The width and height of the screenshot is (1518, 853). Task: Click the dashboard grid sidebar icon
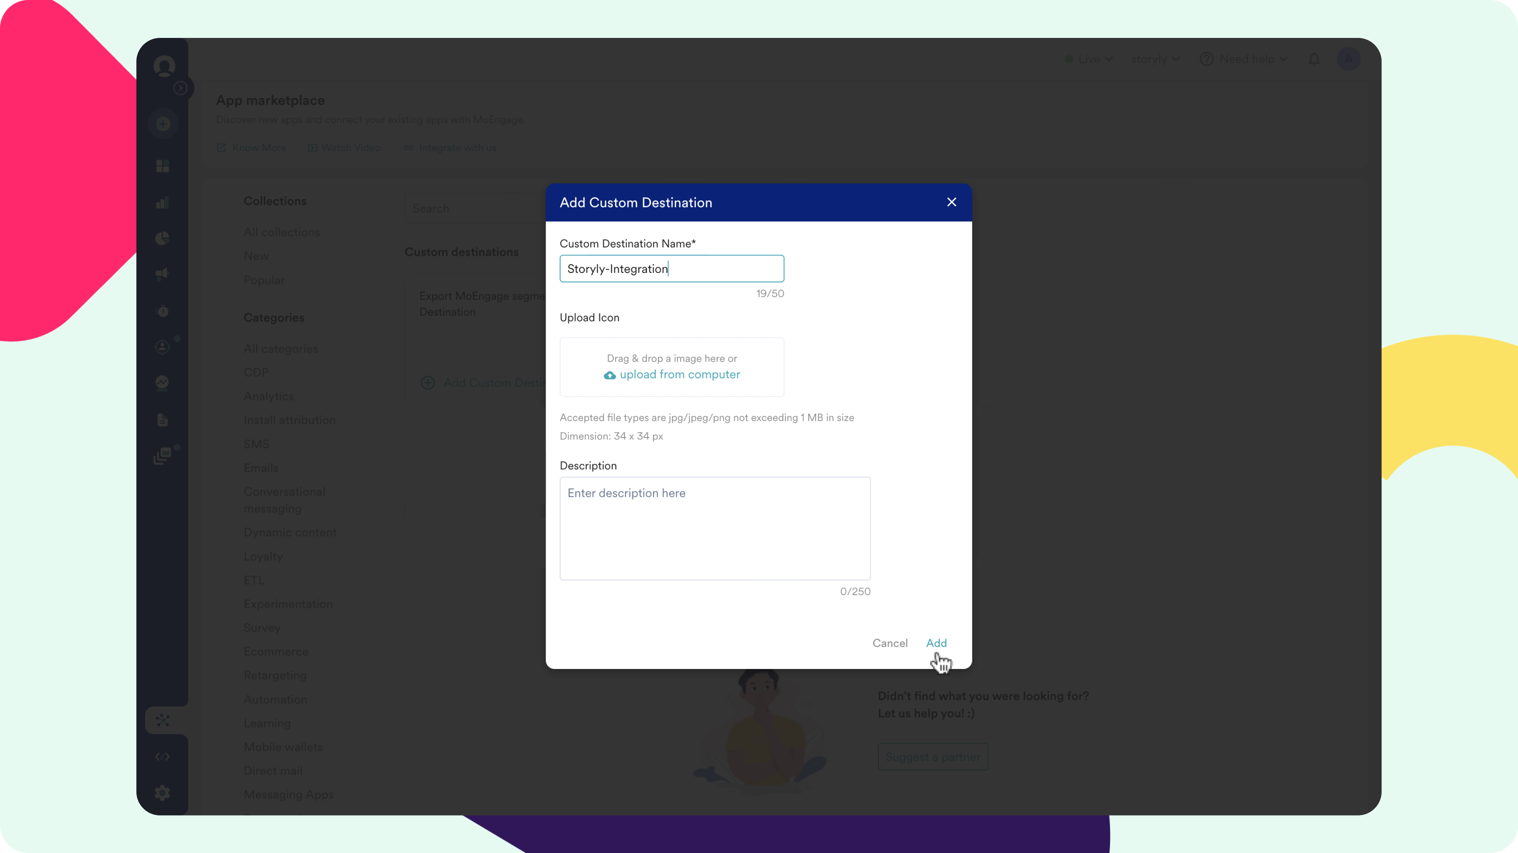pyautogui.click(x=162, y=166)
